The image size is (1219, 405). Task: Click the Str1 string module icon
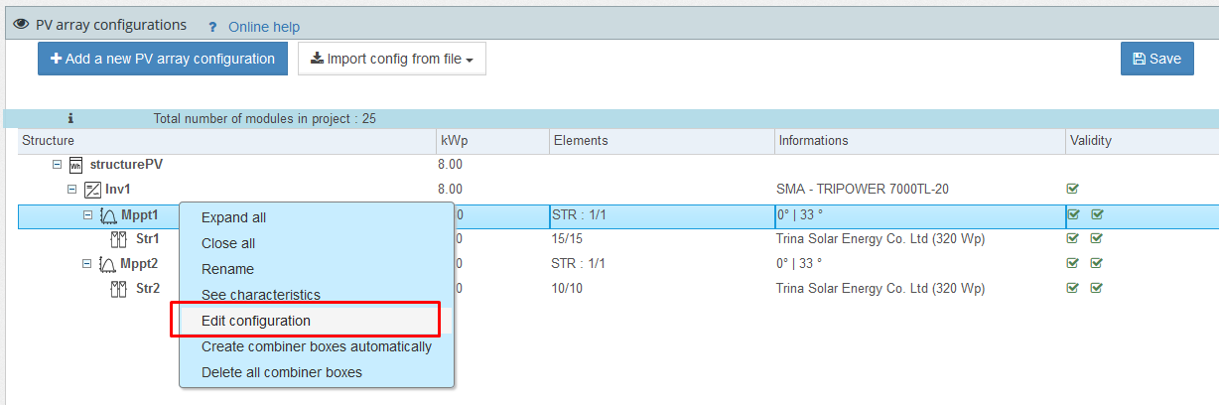click(x=118, y=238)
